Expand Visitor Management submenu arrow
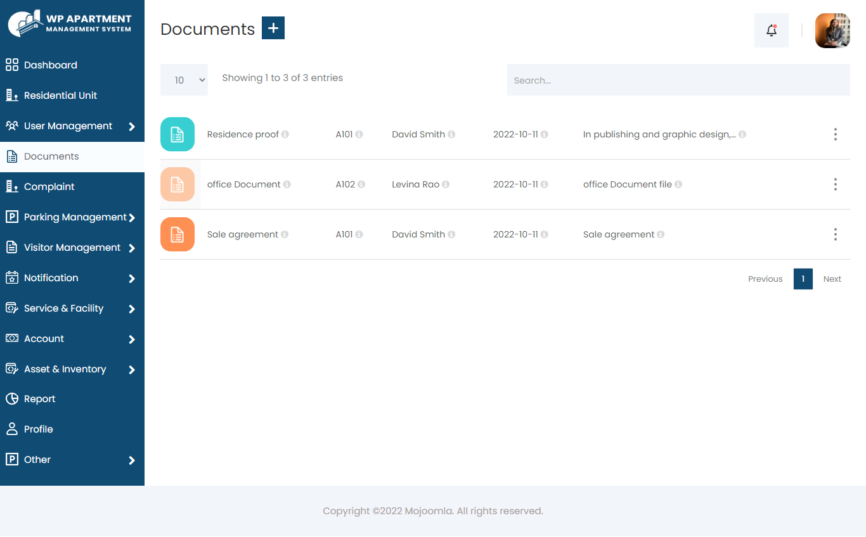Viewport: 866px width, 537px height. coord(132,248)
